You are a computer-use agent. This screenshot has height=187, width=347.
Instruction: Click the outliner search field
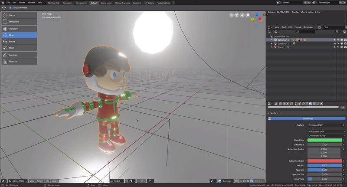(306, 32)
